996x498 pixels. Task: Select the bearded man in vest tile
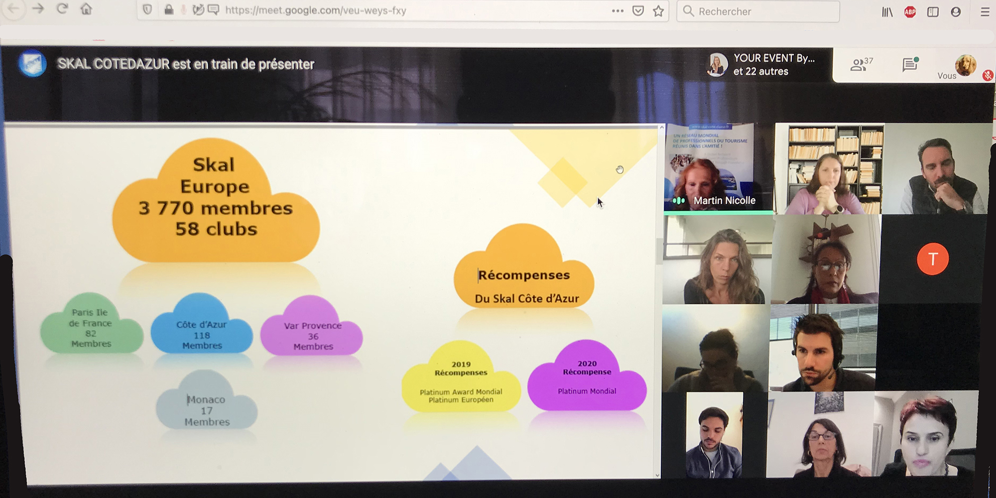coord(937,169)
